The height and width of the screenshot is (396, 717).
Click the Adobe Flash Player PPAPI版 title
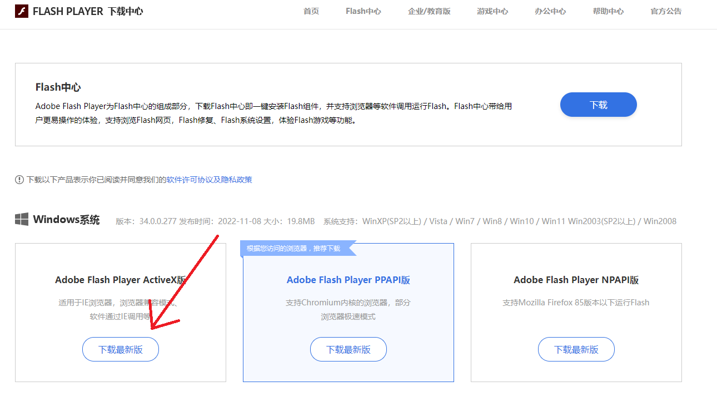[348, 280]
